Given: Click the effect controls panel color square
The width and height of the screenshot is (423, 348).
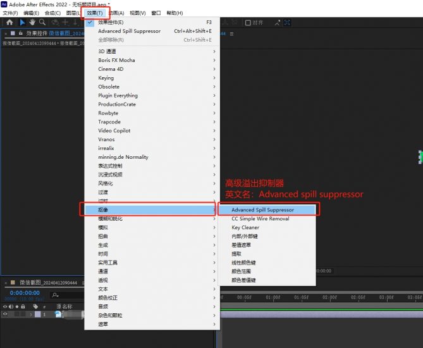Looking at the screenshot, I should pyautogui.click(x=13, y=33).
